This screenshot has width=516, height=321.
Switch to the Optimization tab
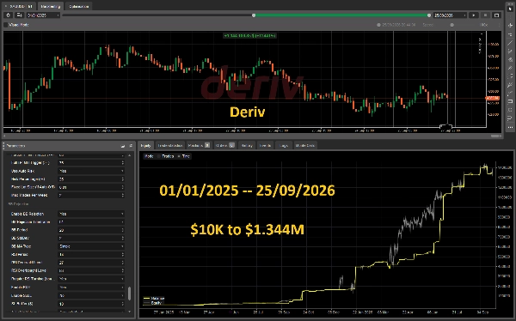78,6
